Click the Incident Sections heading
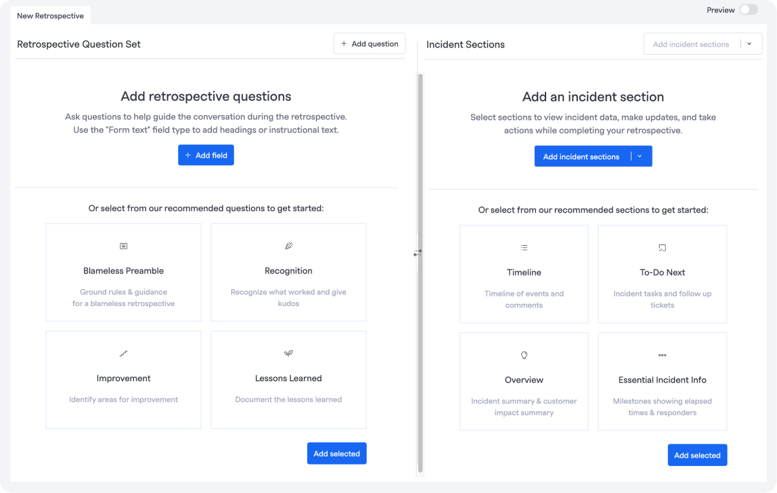Screen dimensions: 777x493 [x=465, y=45]
